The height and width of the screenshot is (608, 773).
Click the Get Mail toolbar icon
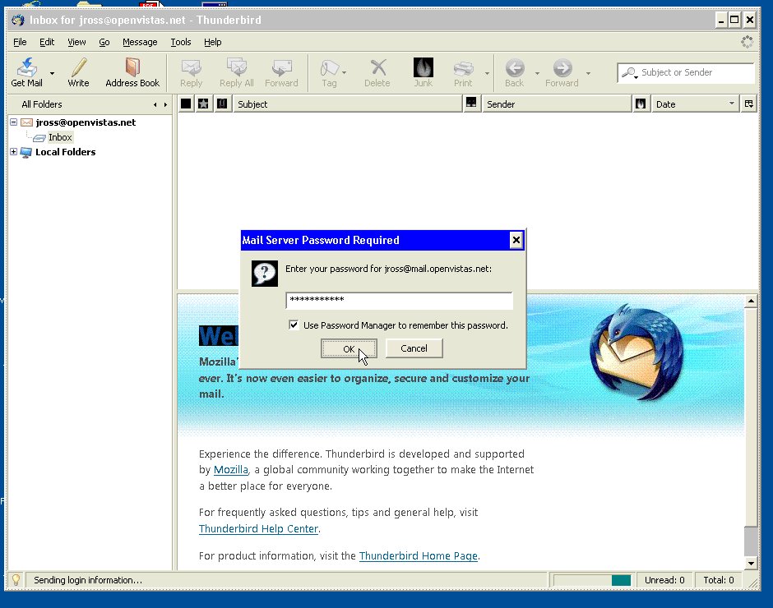26,67
